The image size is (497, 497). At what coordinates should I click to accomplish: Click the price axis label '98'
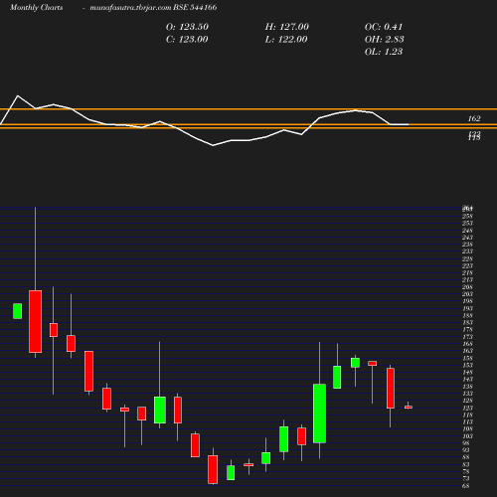pyautogui.click(x=466, y=443)
